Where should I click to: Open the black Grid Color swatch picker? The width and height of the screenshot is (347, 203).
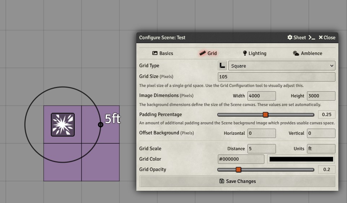[301, 159]
